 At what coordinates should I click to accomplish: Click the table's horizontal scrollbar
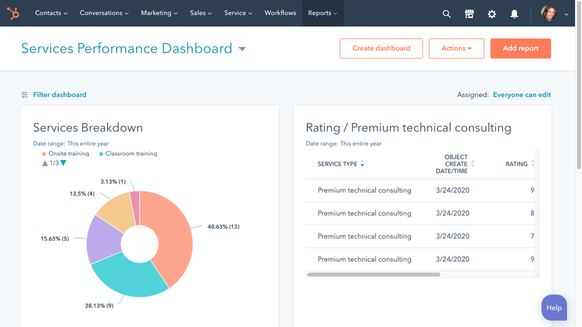(x=373, y=274)
